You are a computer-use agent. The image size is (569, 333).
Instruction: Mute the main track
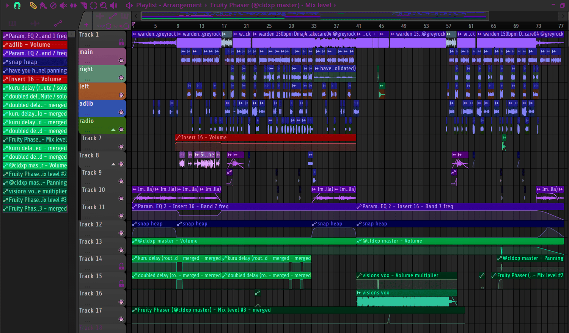[x=121, y=61]
